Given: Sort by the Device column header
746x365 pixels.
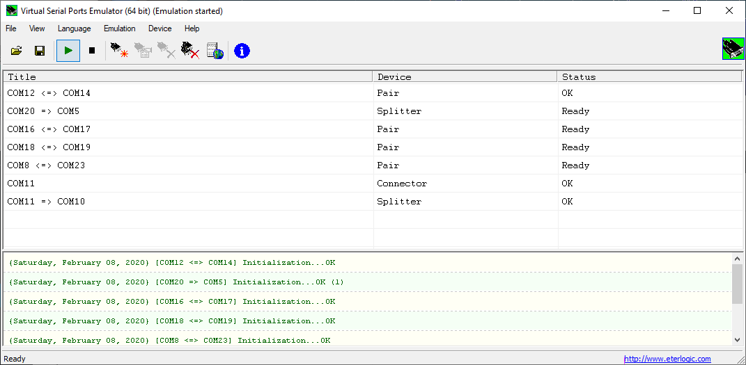Looking at the screenshot, I should tap(465, 77).
